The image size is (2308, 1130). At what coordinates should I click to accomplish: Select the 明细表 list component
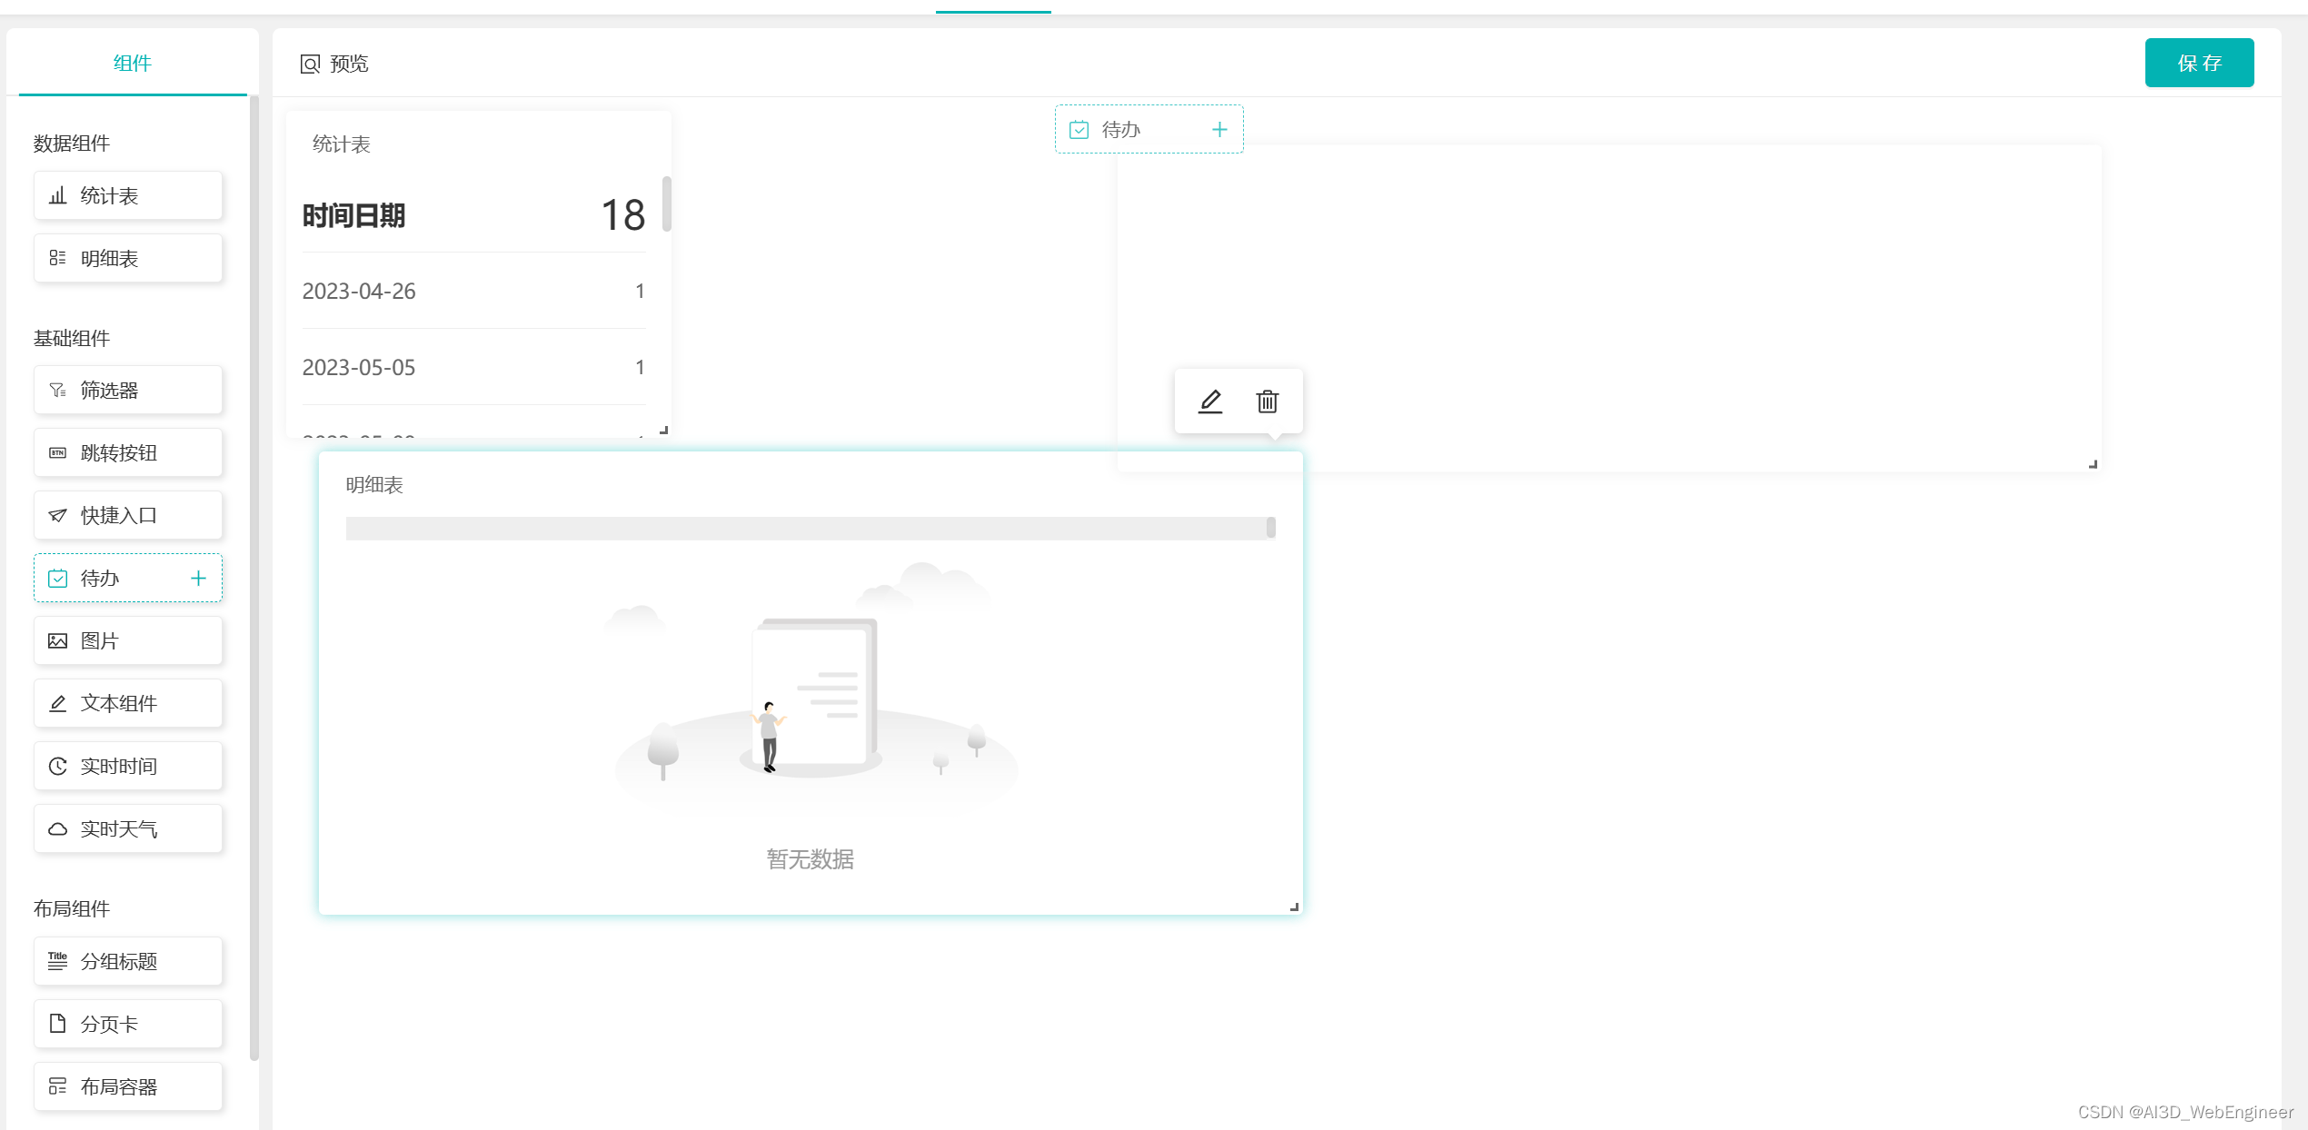pos(128,258)
